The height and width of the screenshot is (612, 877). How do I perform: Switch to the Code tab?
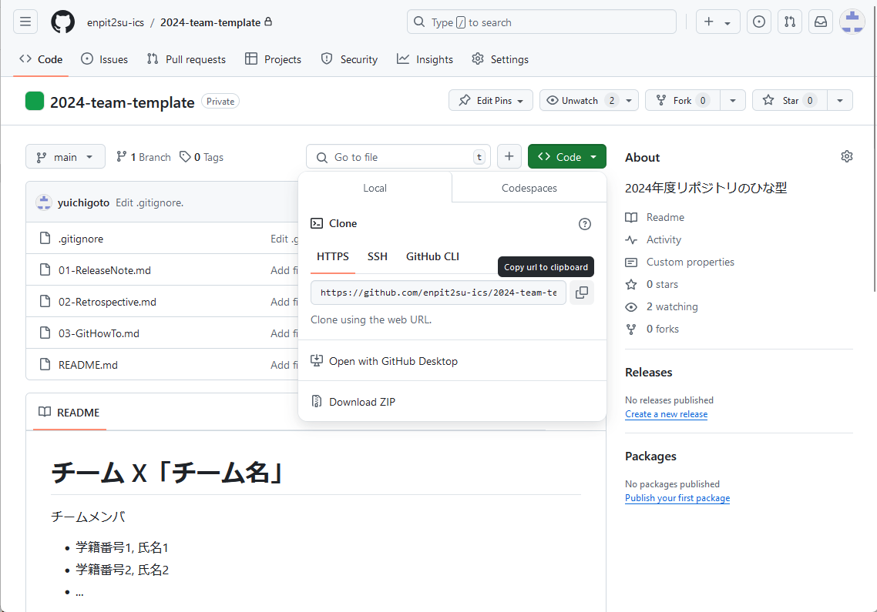click(41, 59)
